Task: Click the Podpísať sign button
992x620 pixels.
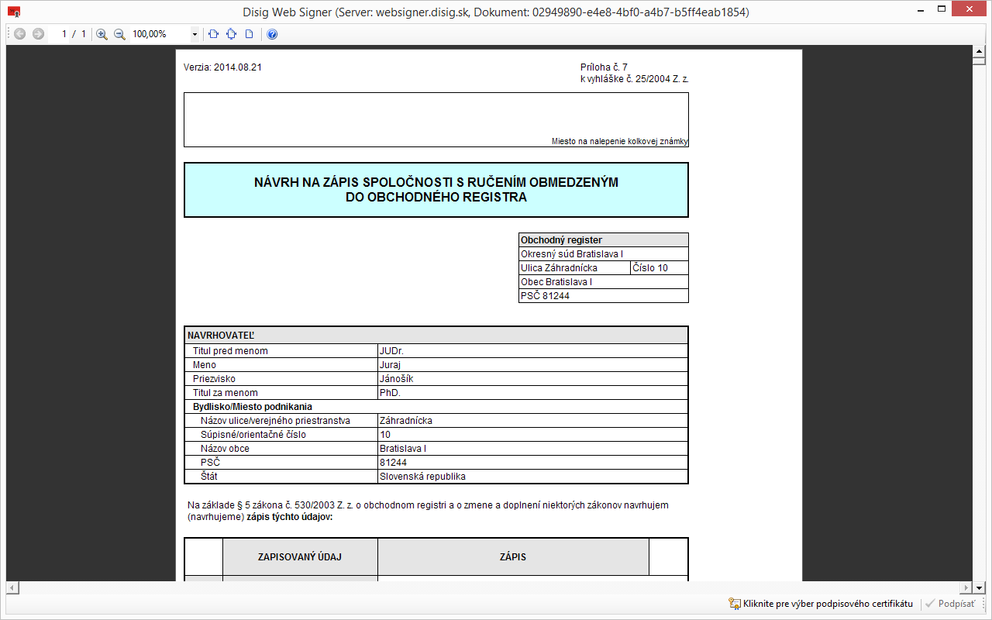Action: coord(951,604)
